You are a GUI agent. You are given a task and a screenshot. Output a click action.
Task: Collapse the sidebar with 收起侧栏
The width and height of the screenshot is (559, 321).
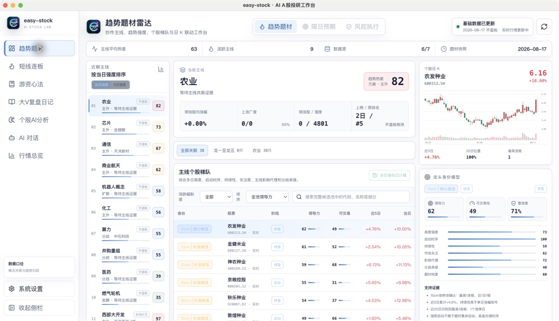(39, 308)
